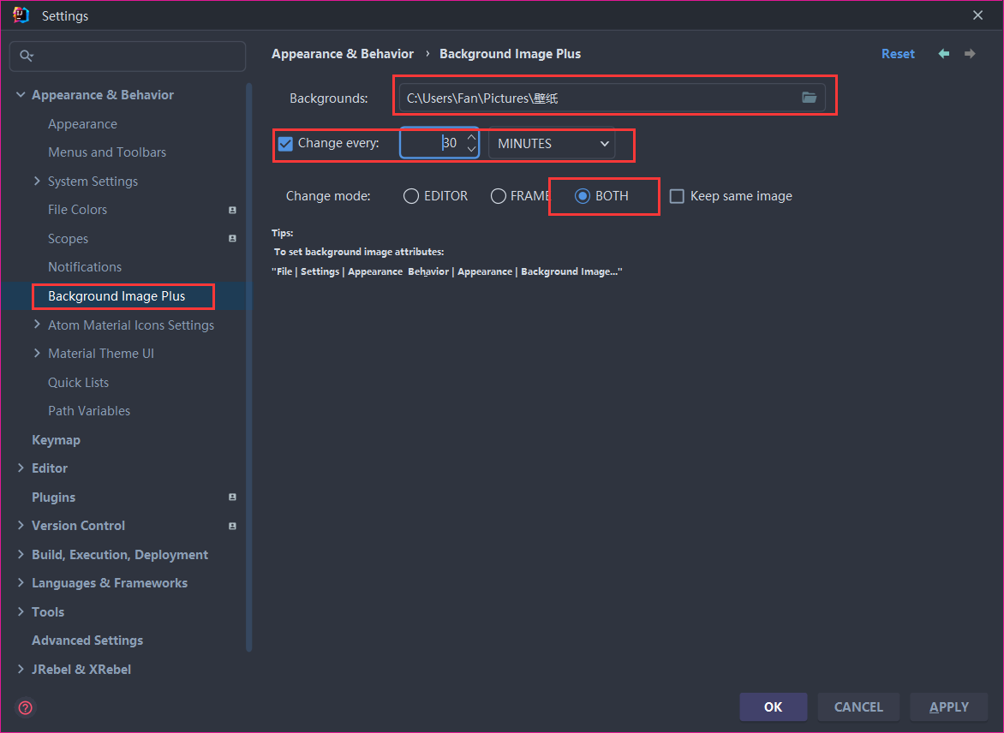Select Notifications in the sidebar

point(85,267)
